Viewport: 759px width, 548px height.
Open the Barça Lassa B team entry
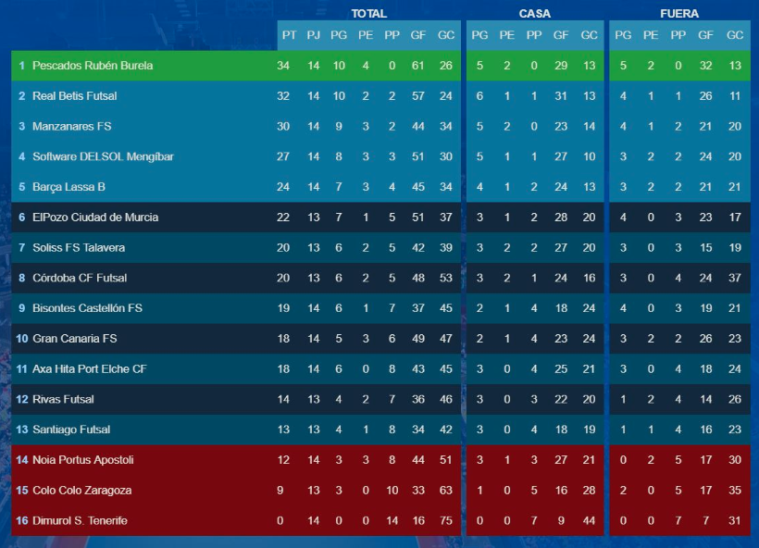click(x=68, y=187)
